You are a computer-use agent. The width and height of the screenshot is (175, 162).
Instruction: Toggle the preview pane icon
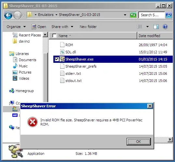click(x=156, y=27)
